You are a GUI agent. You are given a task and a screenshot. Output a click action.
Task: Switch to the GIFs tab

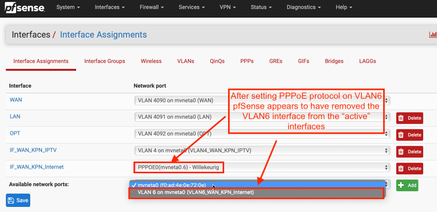click(x=304, y=61)
